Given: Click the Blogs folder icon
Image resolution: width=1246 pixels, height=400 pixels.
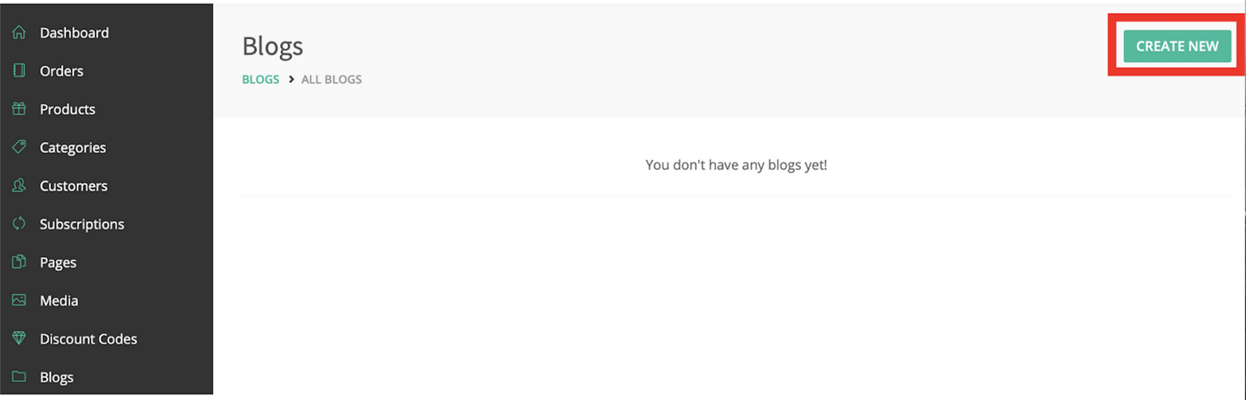Looking at the screenshot, I should tap(19, 377).
